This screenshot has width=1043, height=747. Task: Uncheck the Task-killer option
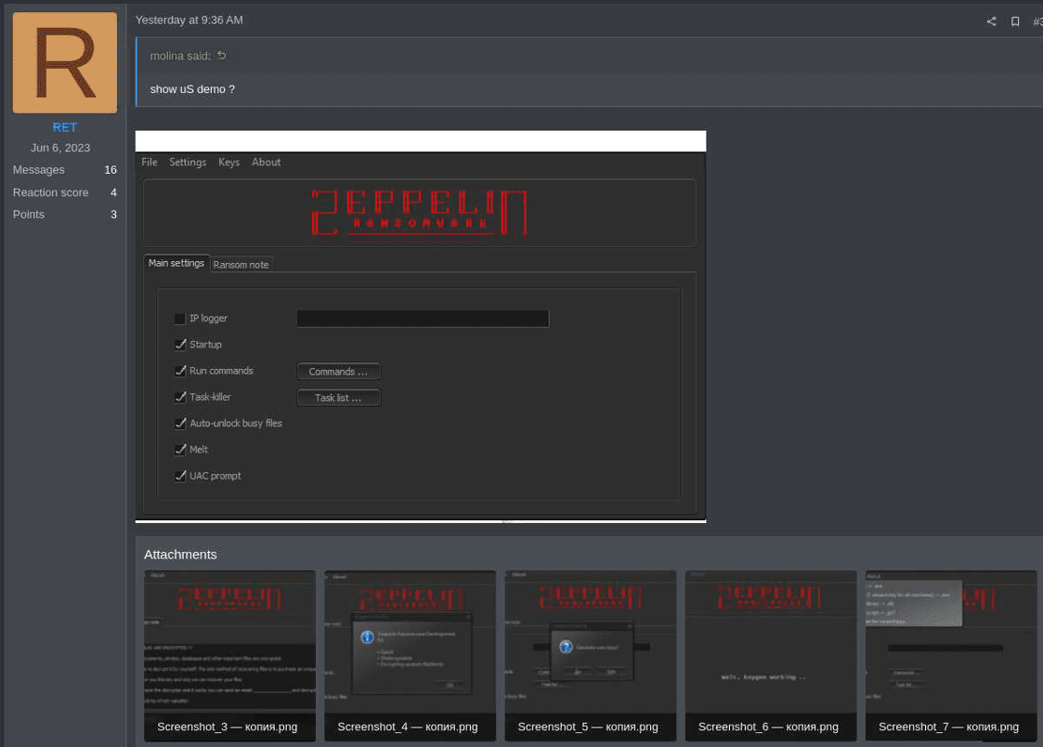[x=179, y=397]
